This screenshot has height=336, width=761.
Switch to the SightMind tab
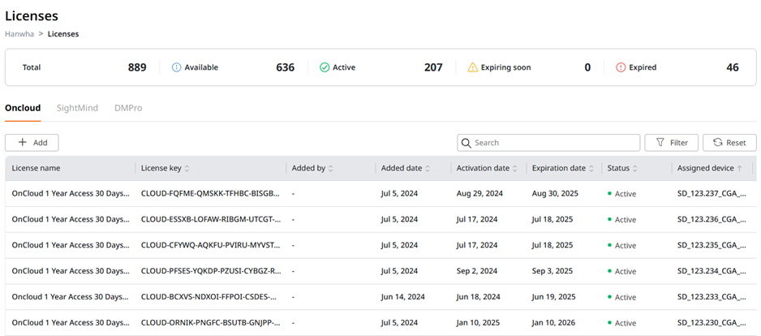[x=77, y=108]
